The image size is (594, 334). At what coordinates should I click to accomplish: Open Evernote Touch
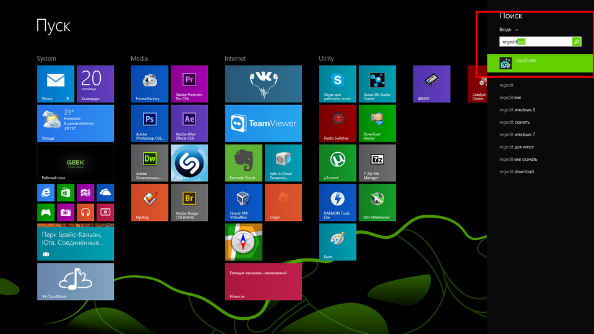click(244, 163)
